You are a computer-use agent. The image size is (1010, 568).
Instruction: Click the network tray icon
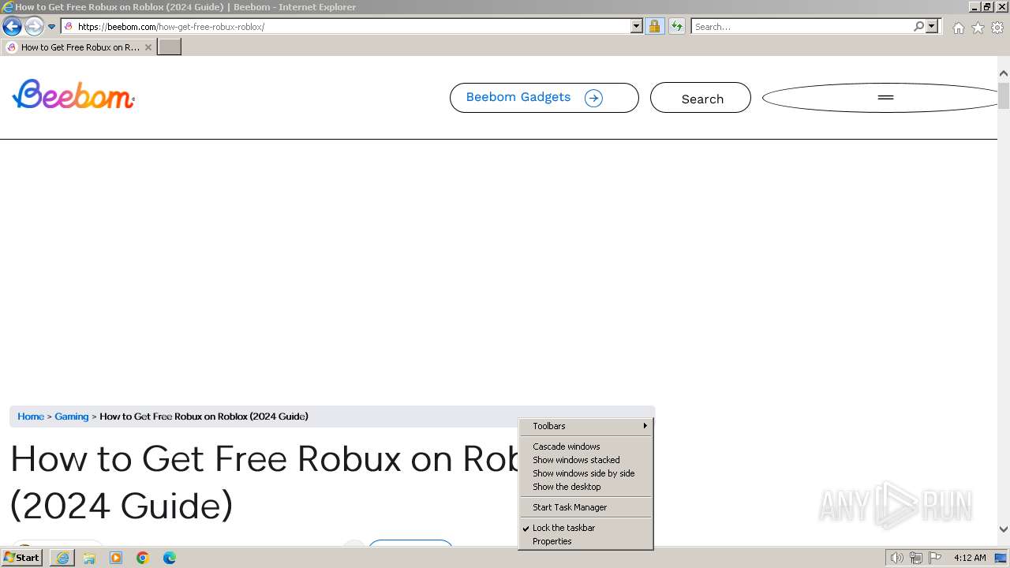point(916,558)
